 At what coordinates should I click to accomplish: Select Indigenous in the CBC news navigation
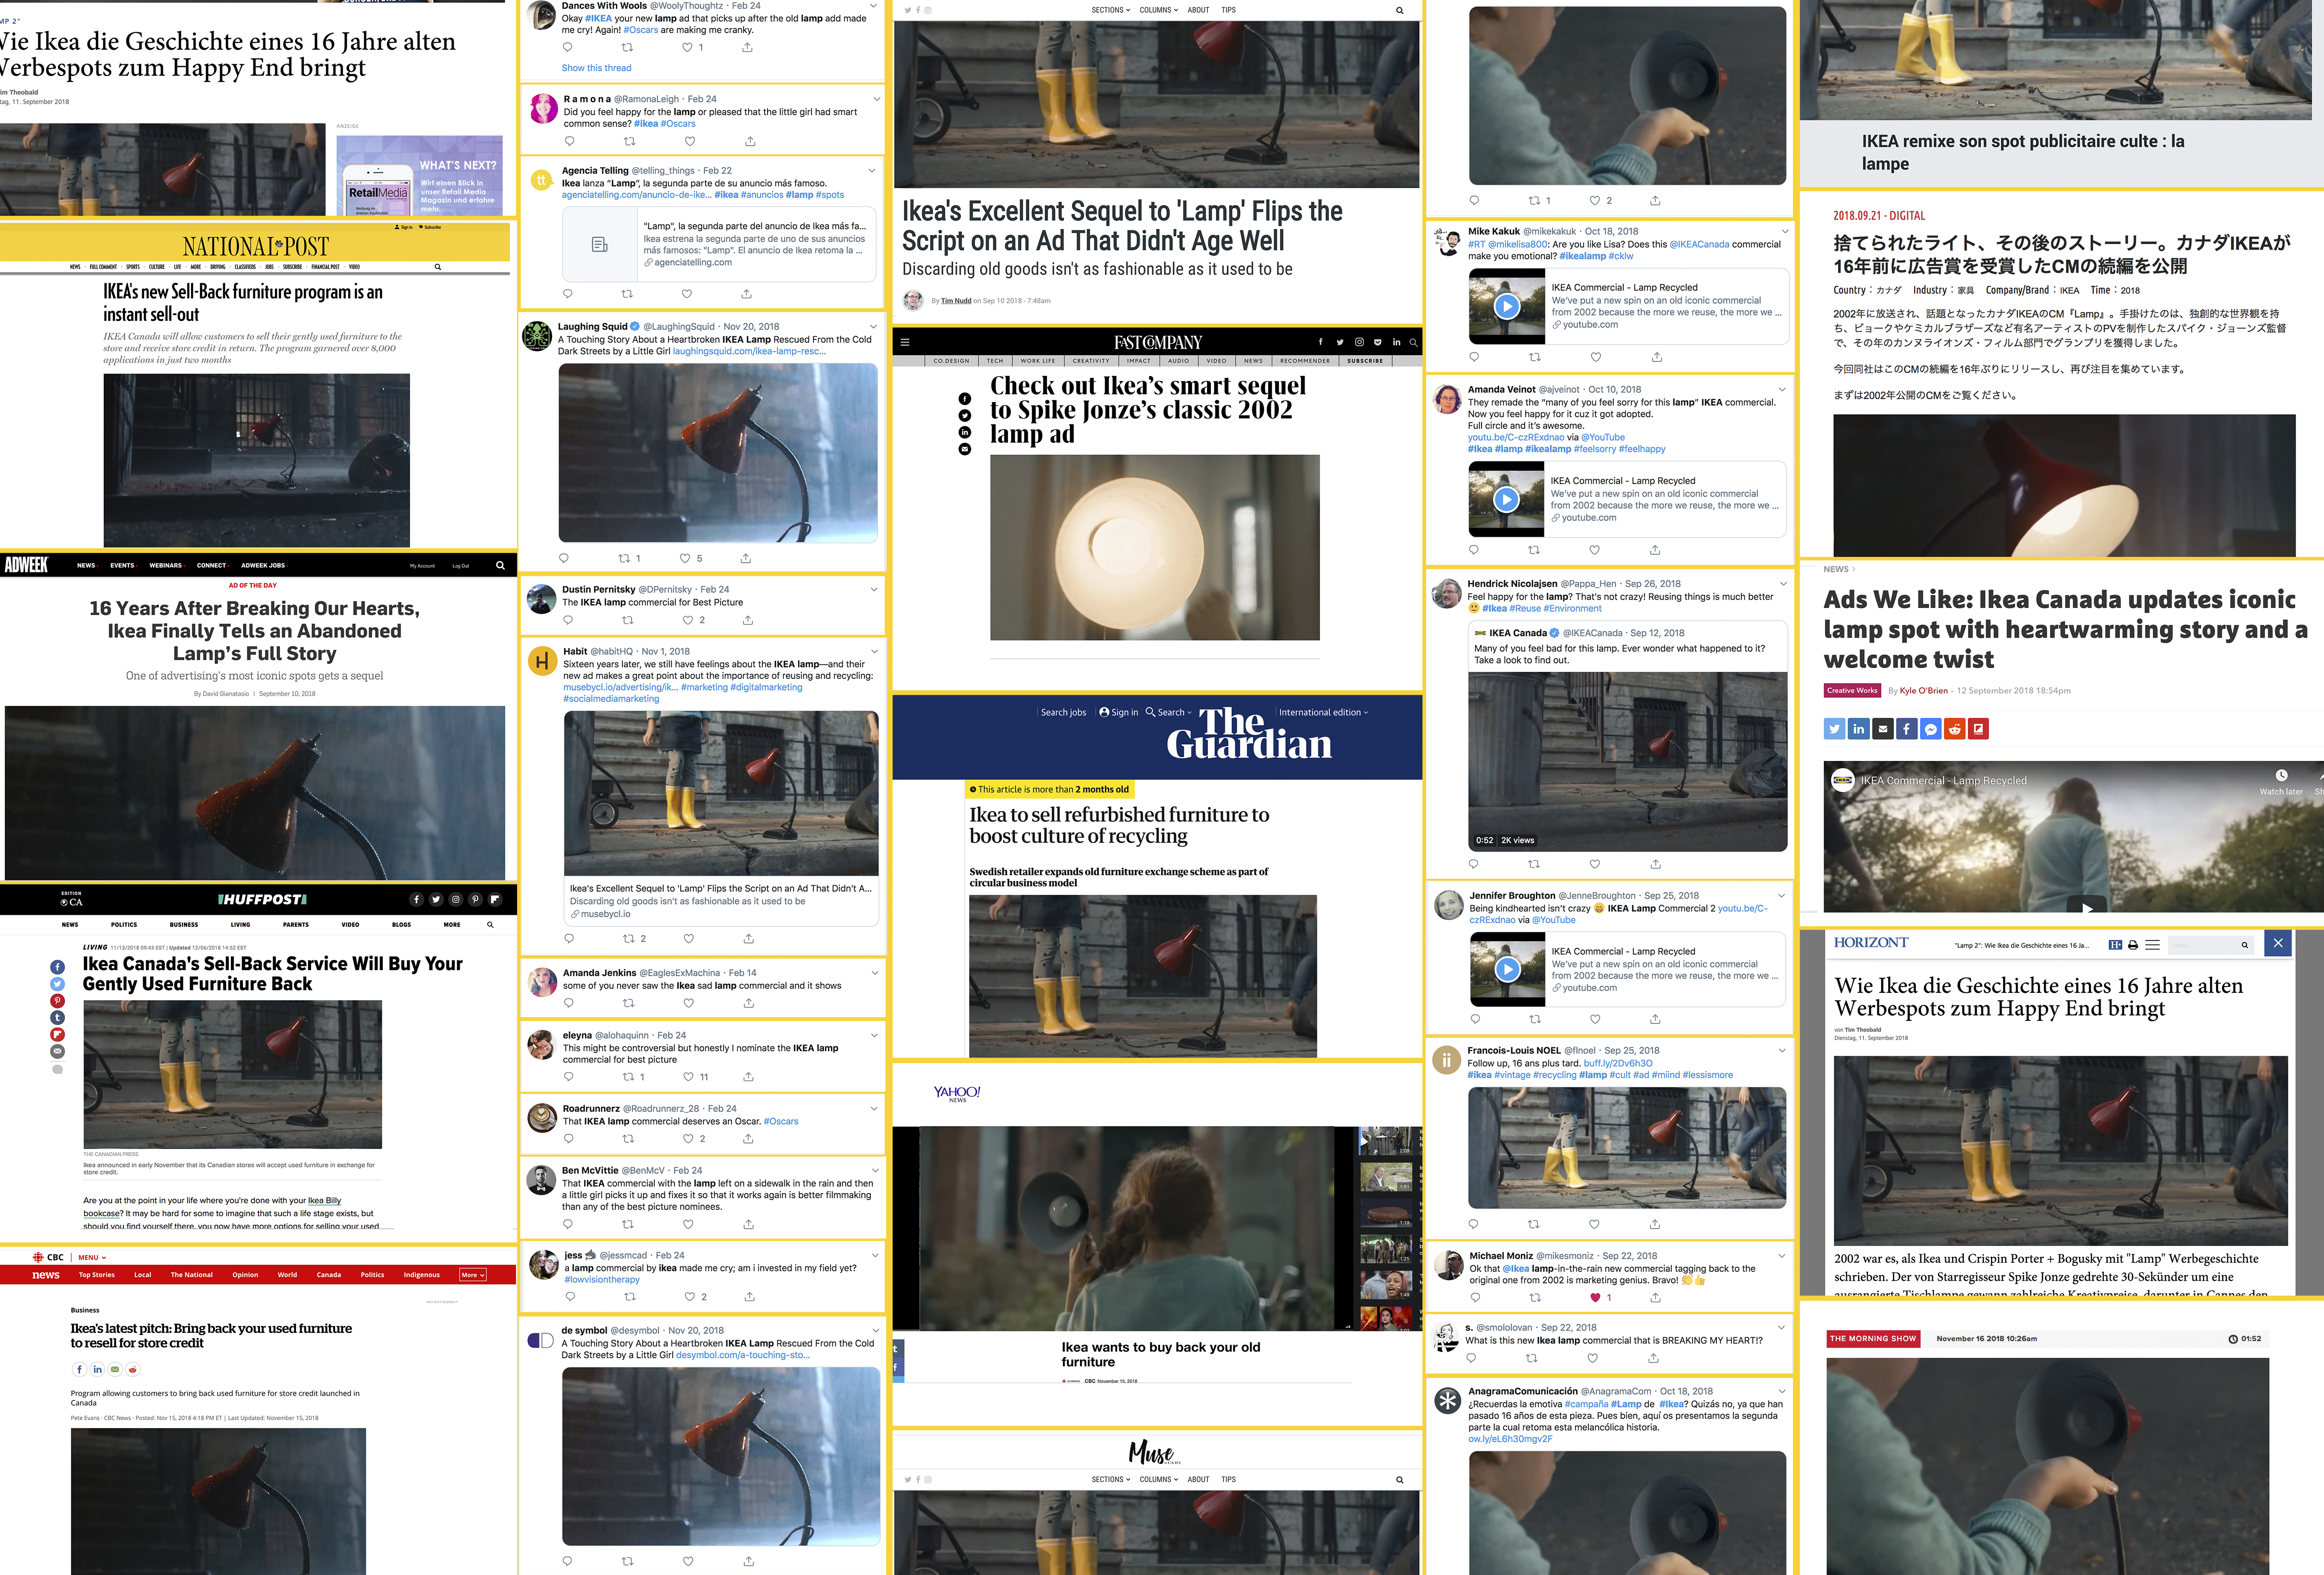tap(422, 1275)
